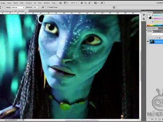Screen dimensions: 163x122
Task: Toggle lock transparent pixels icon
Action: point(153,38)
